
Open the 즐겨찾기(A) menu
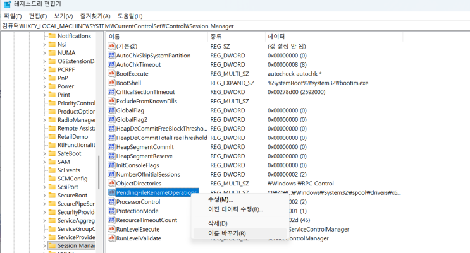point(95,16)
